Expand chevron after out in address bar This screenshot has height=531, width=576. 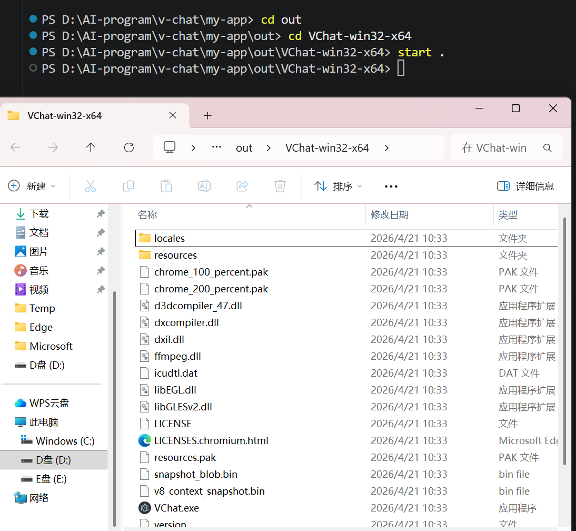click(269, 147)
